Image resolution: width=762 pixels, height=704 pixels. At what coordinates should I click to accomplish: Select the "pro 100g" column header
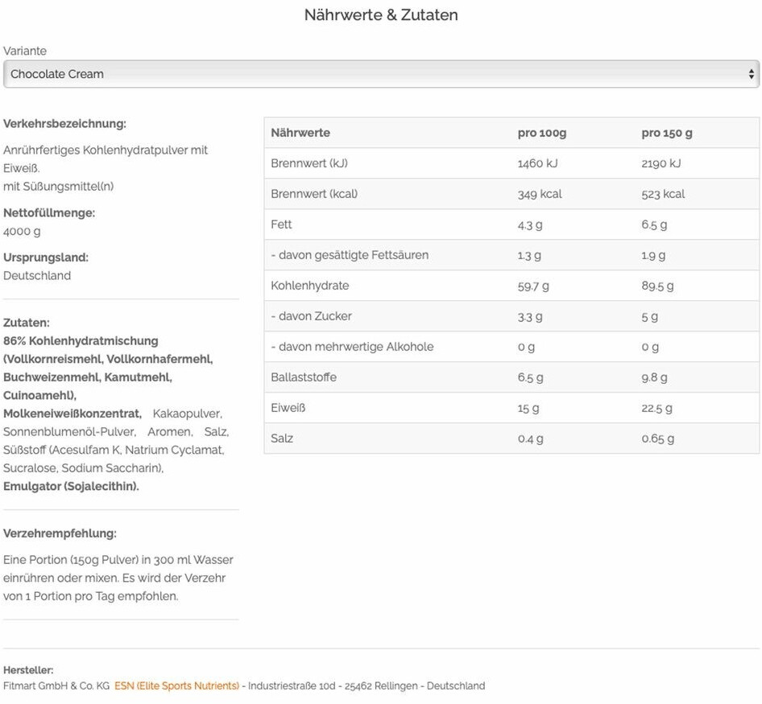tap(541, 133)
